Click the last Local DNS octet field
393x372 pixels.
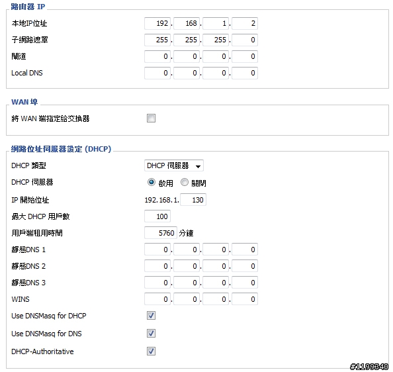click(245, 73)
